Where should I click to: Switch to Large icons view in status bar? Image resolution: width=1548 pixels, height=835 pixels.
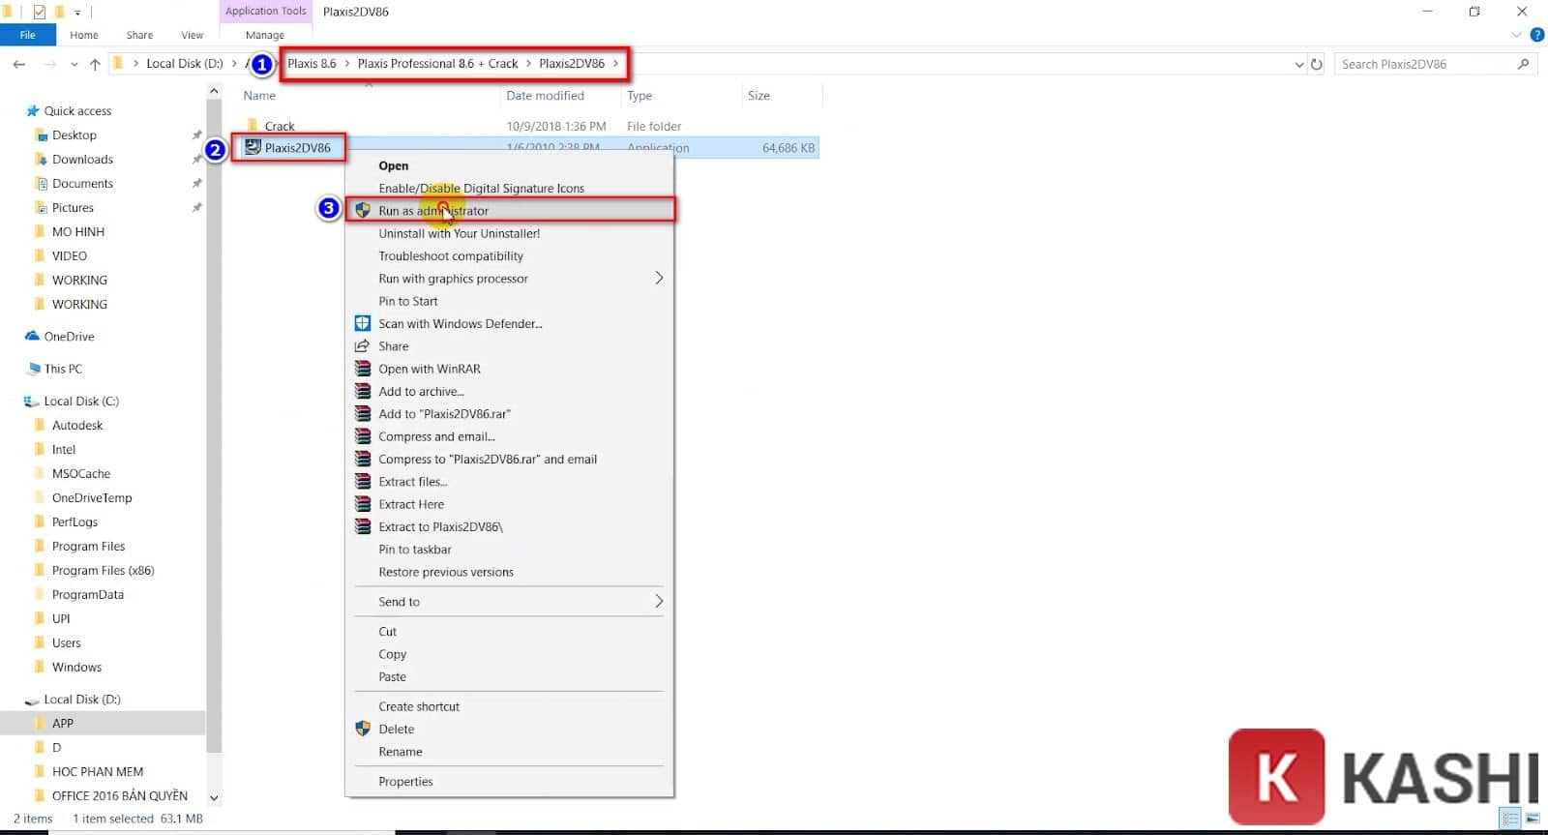pyautogui.click(x=1533, y=819)
